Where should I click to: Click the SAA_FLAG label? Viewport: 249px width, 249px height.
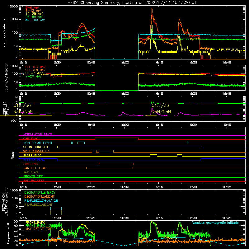pos(31,164)
